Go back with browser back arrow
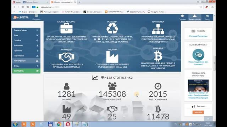Image resolution: width=227 pixels, height=127 pixels. pyautogui.click(x=14, y=7)
